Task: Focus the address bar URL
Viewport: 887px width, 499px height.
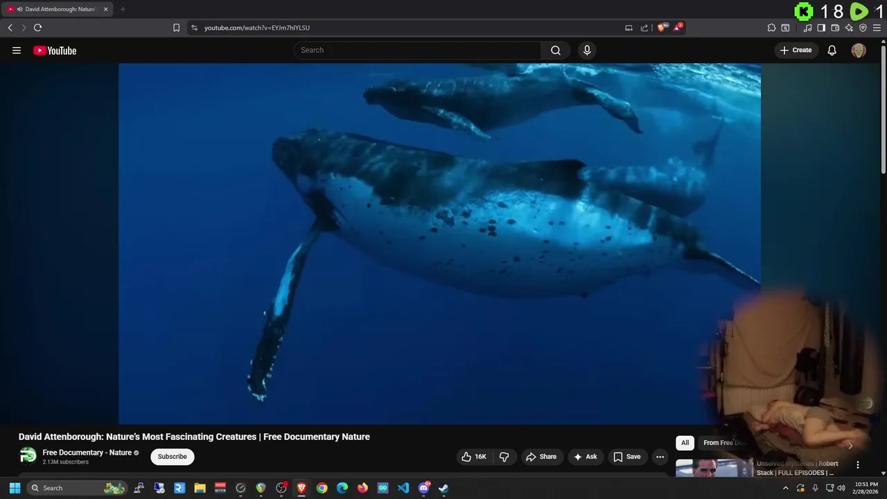Action: click(x=257, y=28)
